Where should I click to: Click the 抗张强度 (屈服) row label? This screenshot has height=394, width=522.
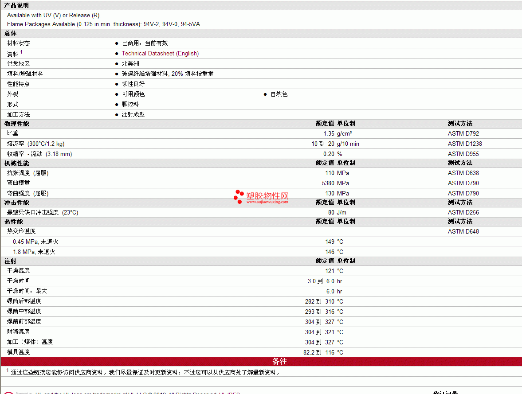coord(27,173)
